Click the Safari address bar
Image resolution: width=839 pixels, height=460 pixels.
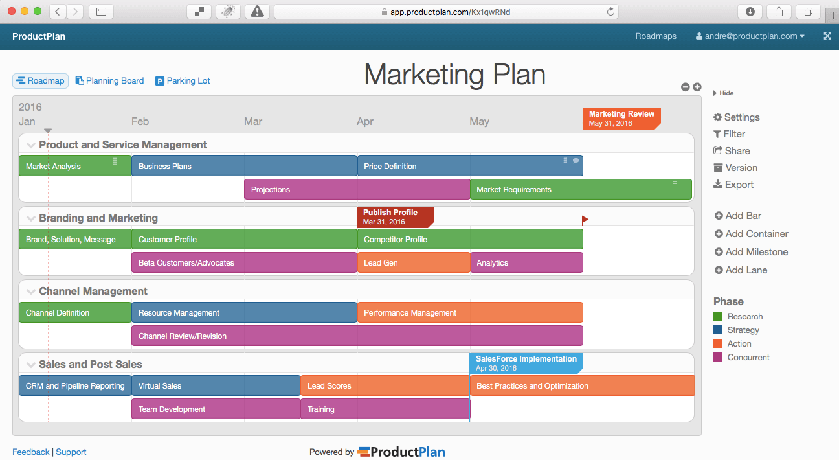pos(445,12)
